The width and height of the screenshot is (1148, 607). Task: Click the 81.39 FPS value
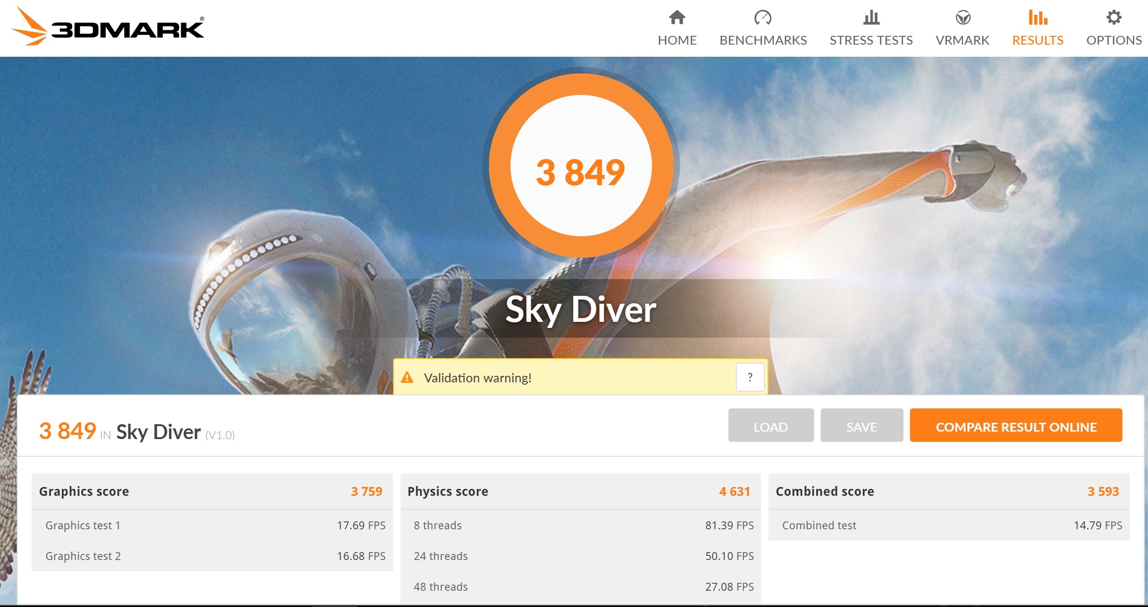(x=730, y=525)
